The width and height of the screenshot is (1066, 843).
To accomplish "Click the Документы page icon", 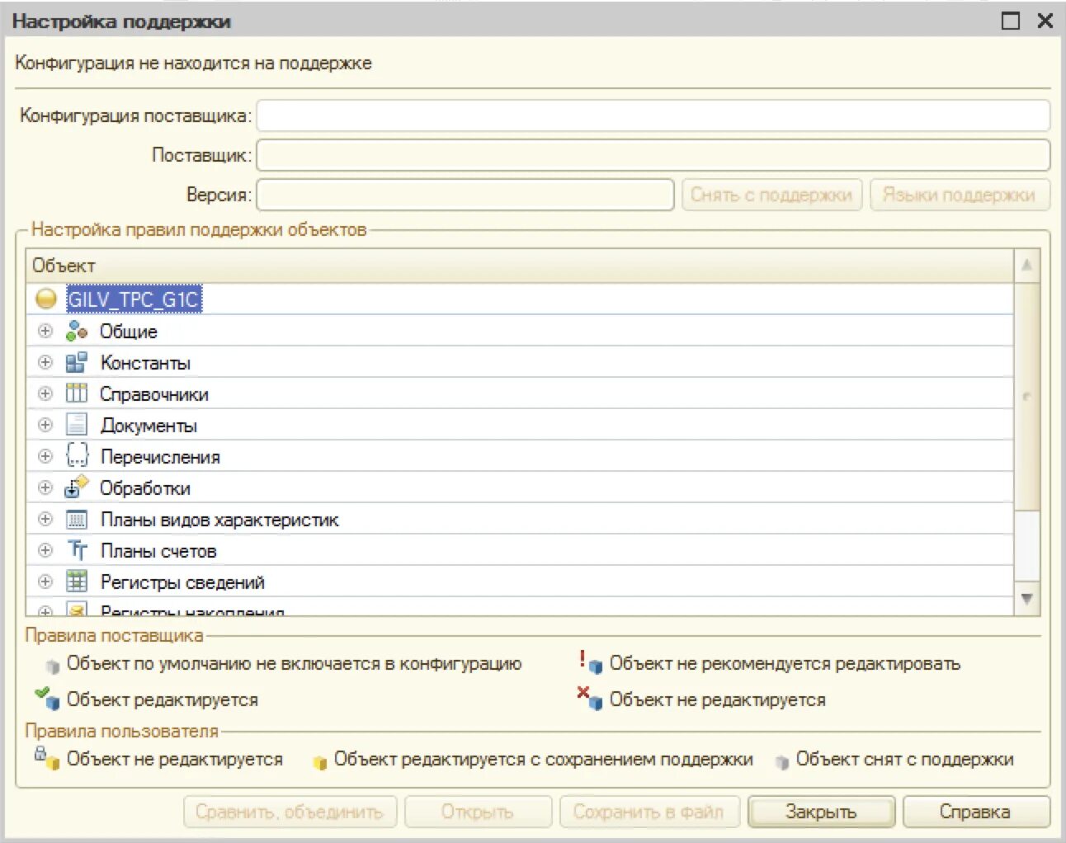I will tap(77, 425).
